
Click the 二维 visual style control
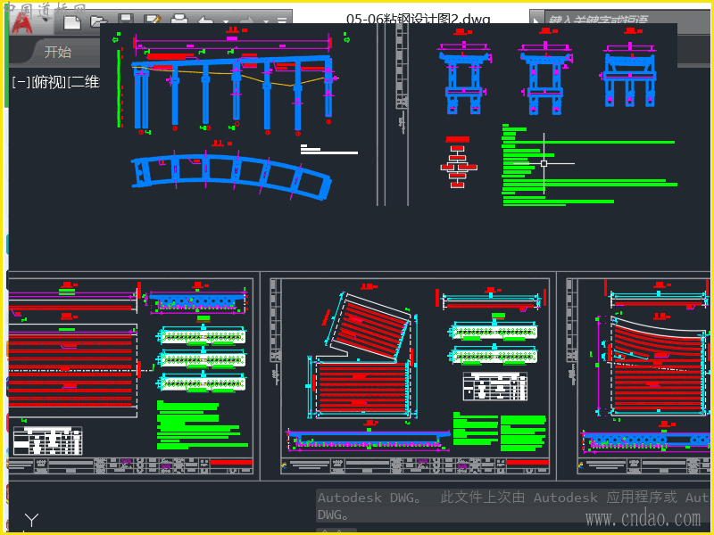point(86,82)
